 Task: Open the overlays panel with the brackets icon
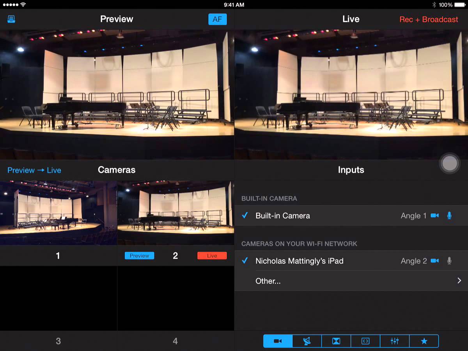pos(365,341)
